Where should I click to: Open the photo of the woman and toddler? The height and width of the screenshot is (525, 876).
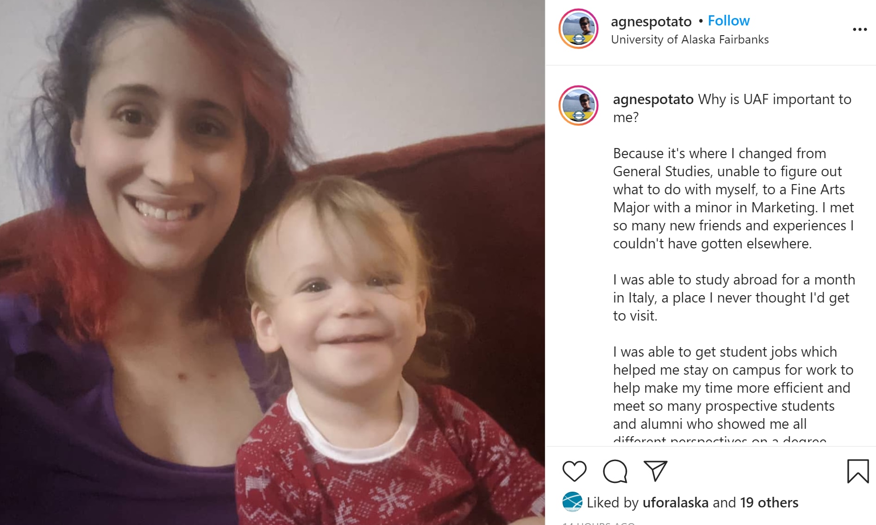click(x=272, y=262)
